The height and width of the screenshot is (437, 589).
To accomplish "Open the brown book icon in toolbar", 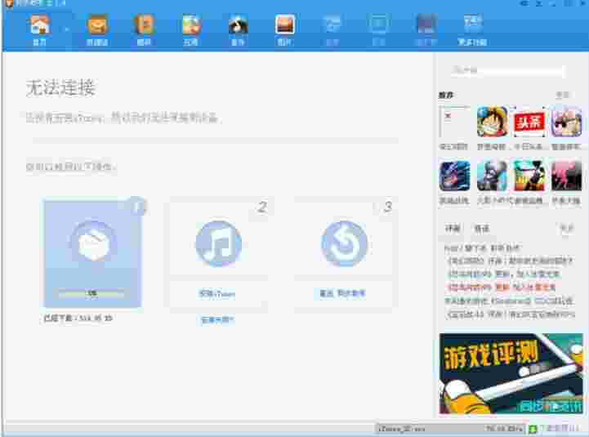I will pos(144,25).
